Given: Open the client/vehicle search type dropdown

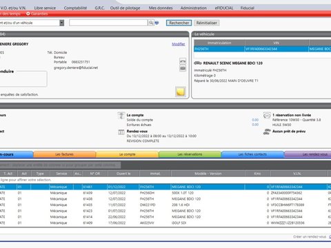Looking at the screenshot, I should pos(62,23).
